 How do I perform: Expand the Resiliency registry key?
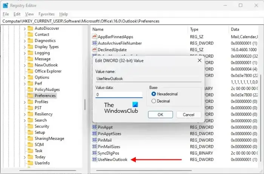25,114
